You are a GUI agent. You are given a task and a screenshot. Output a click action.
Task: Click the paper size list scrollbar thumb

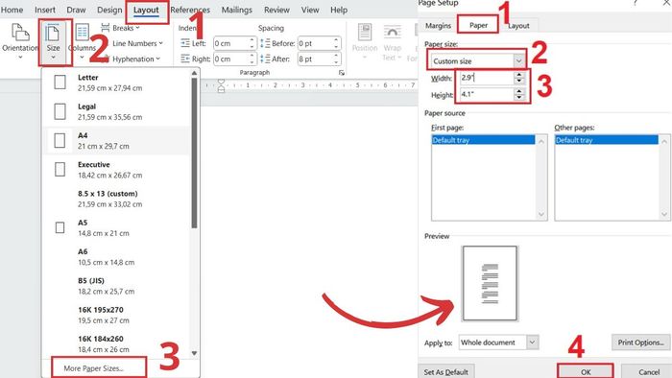[194, 153]
